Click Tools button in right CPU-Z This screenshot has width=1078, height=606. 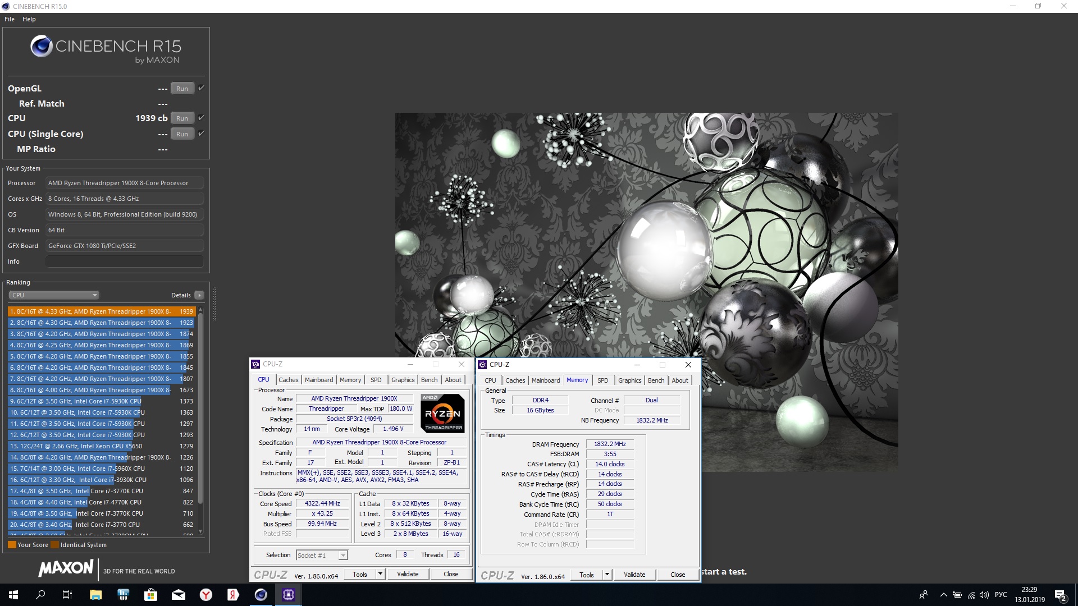(x=587, y=575)
